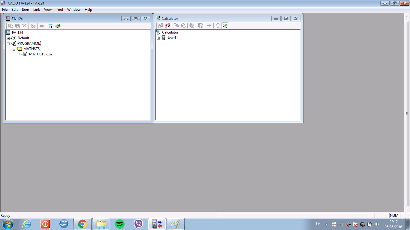410x230 pixels.
Task: Click the FA-124 app icon on taskbar
Action: [157, 224]
